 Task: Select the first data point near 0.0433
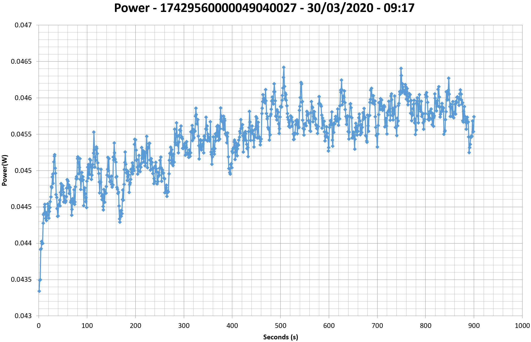tap(39, 291)
